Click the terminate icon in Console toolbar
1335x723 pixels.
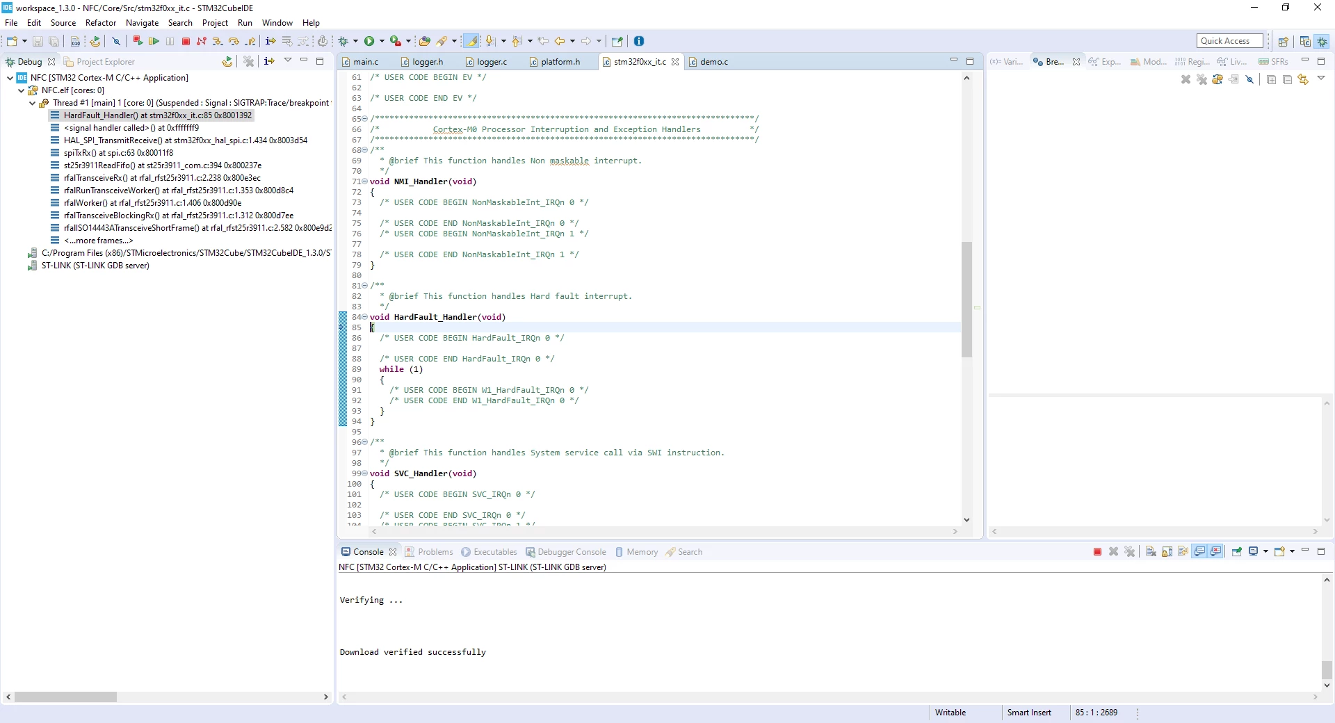point(1097,552)
